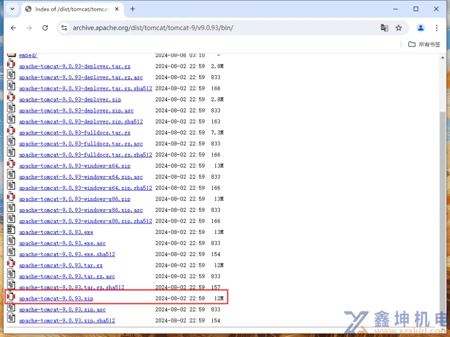The image size is (450, 337).
Task: Download apache-tomcat-9.0.93-fulldocs.tar.gz
Action: pos(75,133)
